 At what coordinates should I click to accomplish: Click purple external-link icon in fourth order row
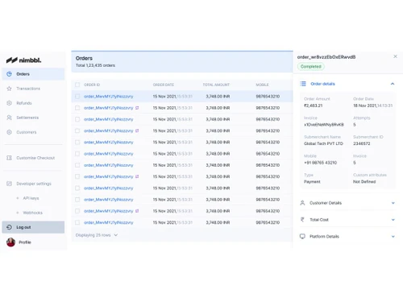point(137,130)
